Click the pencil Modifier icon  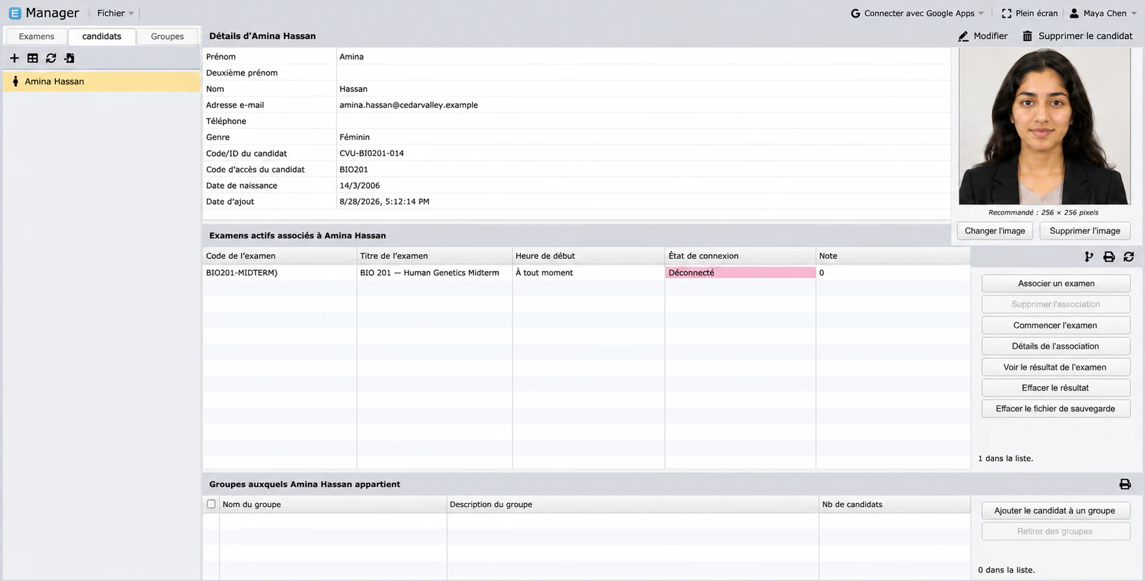pyautogui.click(x=963, y=36)
